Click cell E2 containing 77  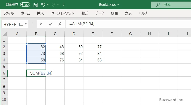tap(93, 47)
